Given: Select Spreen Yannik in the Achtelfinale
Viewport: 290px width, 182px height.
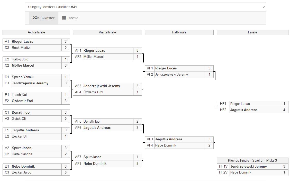Looking at the screenshot, I should click(x=23, y=77).
